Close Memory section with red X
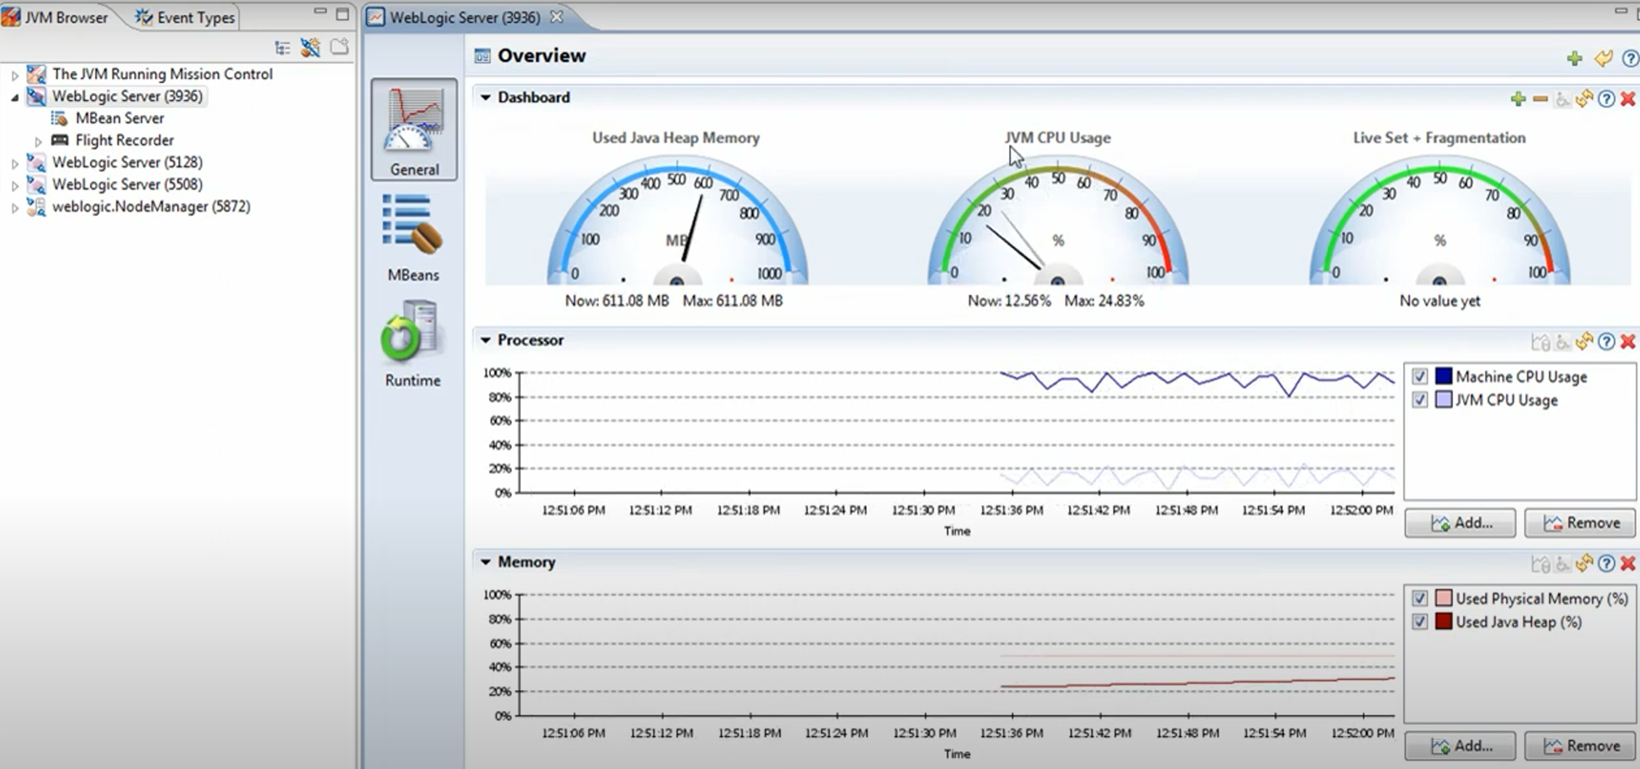Screen dimensions: 1640x769 coord(1628,563)
